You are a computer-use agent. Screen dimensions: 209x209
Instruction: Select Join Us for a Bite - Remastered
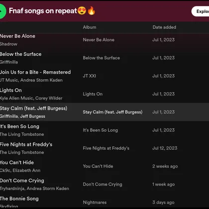pyautogui.click(x=35, y=72)
